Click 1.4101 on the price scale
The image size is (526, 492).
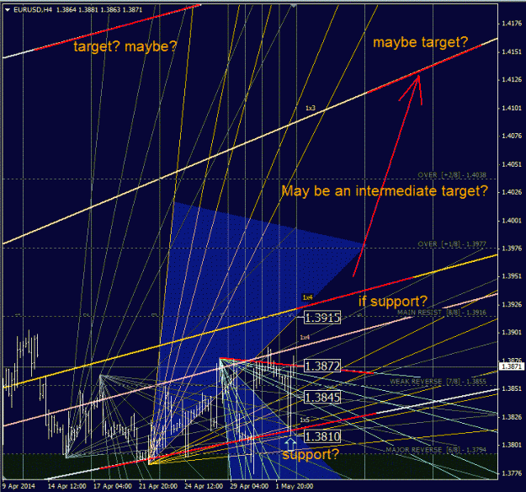coord(512,108)
